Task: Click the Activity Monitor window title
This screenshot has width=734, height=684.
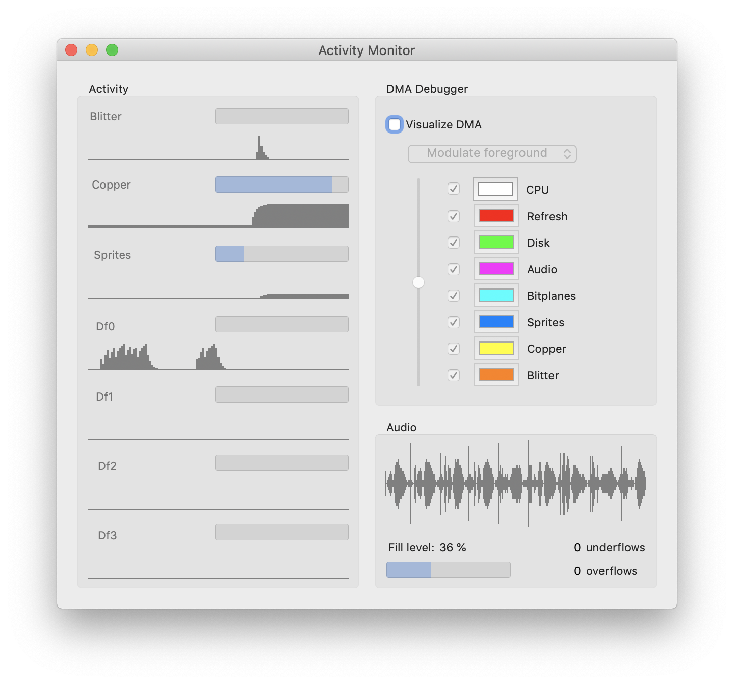Action: [x=366, y=50]
